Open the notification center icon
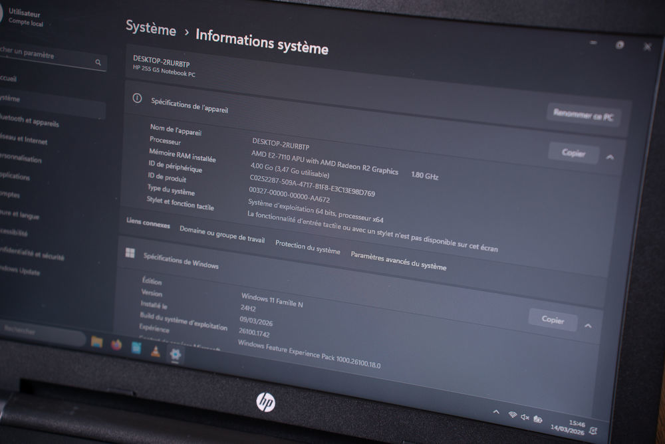The height and width of the screenshot is (444, 665). [x=593, y=431]
